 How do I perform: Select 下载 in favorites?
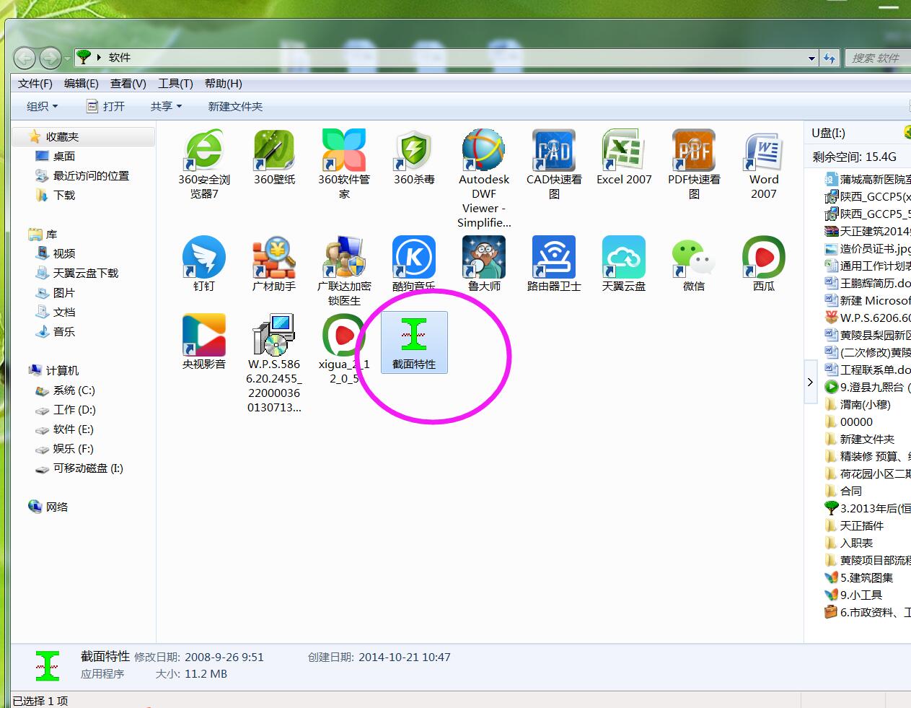[x=64, y=195]
